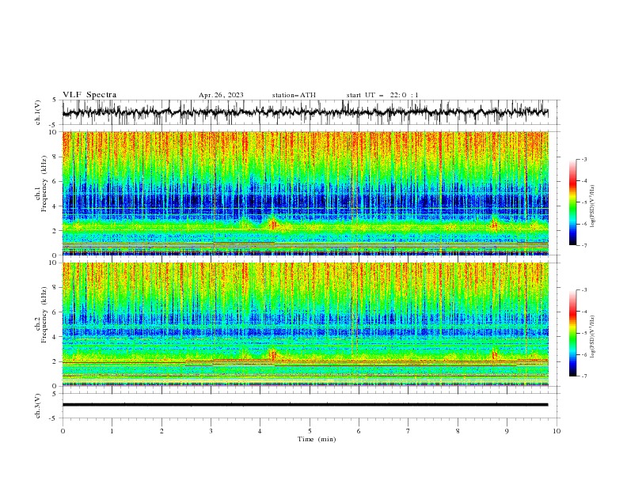
Task: Click time tick label '0' on x-axis
Action: (x=63, y=431)
